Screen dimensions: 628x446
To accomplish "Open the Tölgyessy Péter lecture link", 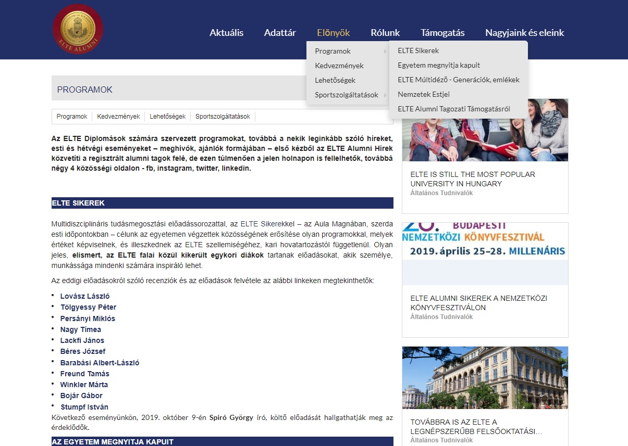I will tap(88, 307).
